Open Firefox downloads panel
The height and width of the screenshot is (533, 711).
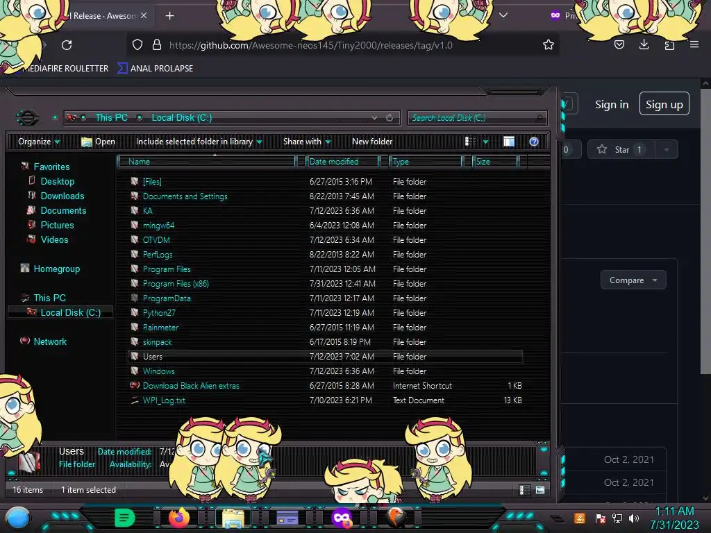click(644, 44)
